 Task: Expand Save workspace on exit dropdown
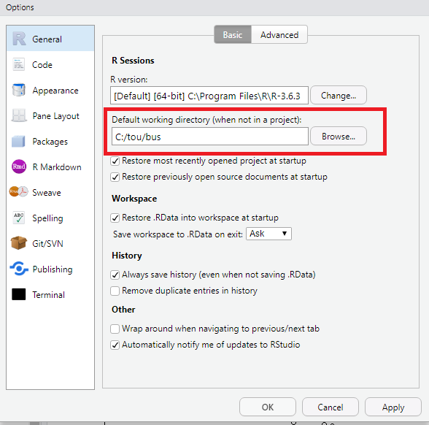(268, 234)
